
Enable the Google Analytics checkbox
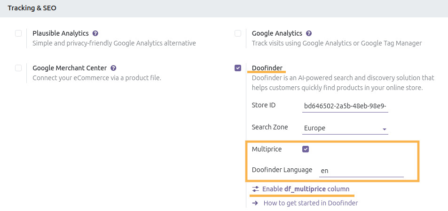[x=238, y=33]
